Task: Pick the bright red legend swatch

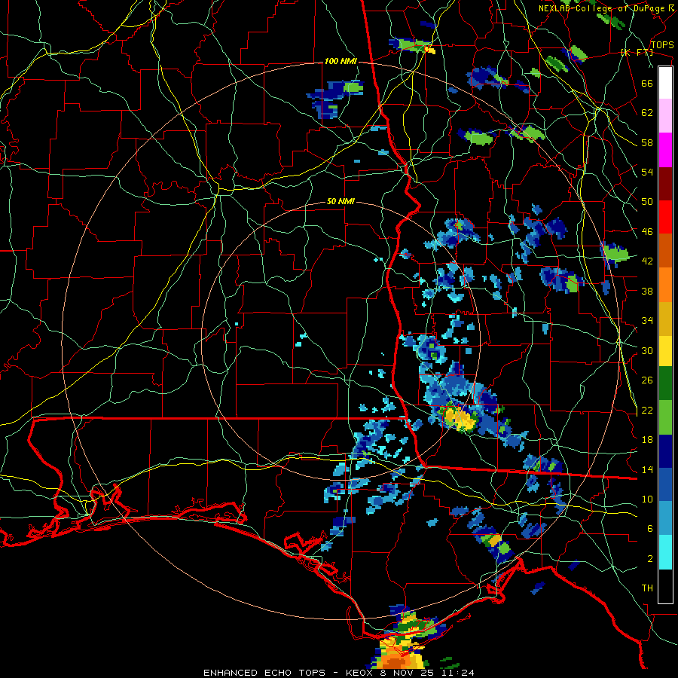Action: point(665,217)
